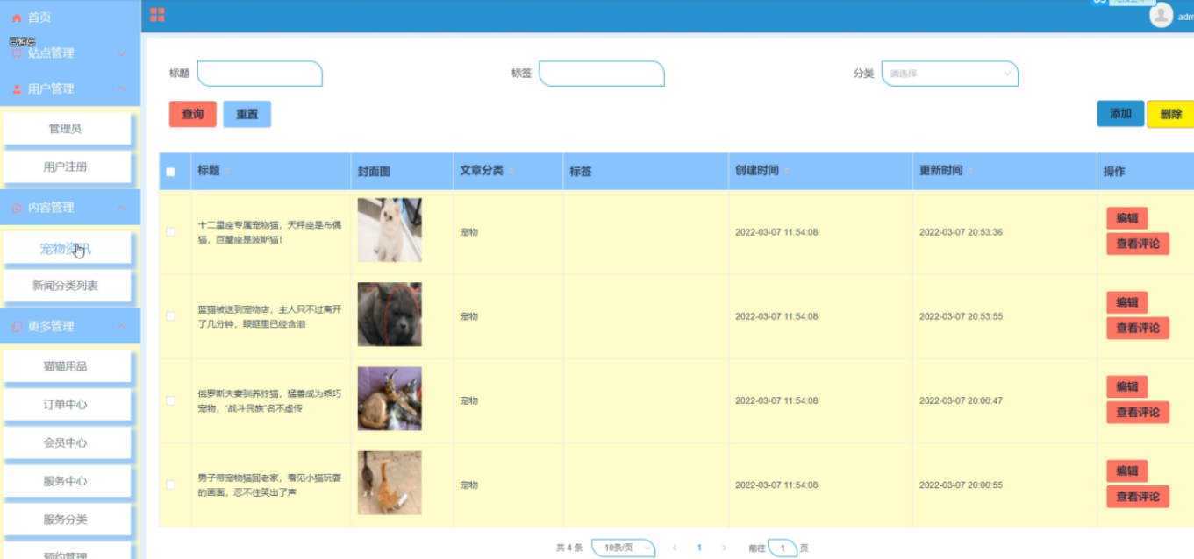Click 编辑 for 蓝猫被送到宠物店 row
This screenshot has width=1194, height=559.
[x=1127, y=302]
